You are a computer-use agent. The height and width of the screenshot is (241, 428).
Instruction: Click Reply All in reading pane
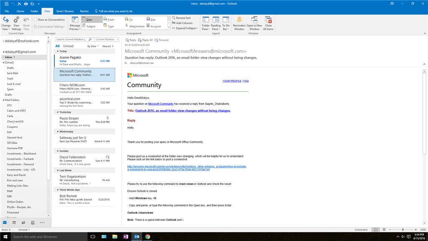tap(145, 40)
